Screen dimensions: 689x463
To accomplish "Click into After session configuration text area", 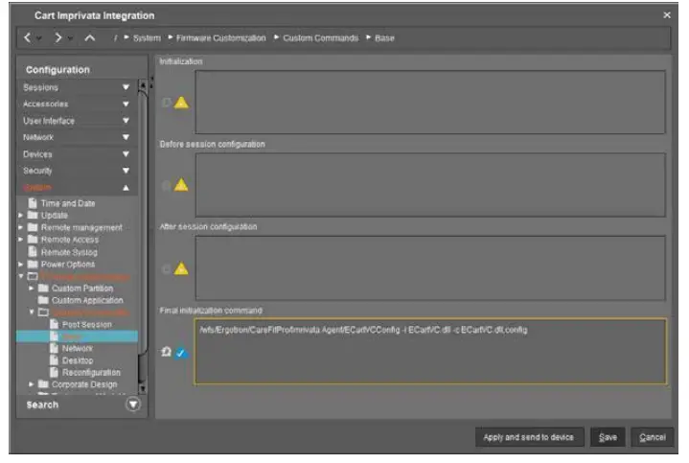I will (x=430, y=267).
